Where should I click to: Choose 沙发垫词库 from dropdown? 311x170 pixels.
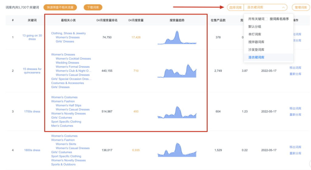(x=256, y=50)
